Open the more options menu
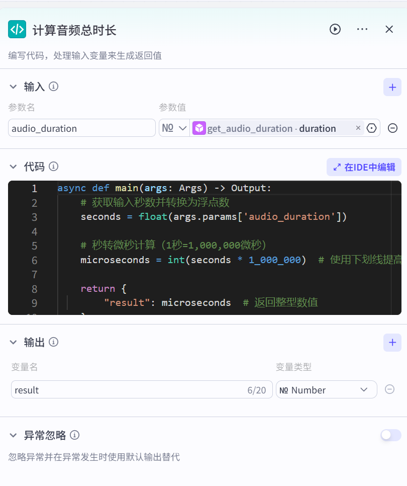The height and width of the screenshot is (486, 407). pyautogui.click(x=362, y=29)
